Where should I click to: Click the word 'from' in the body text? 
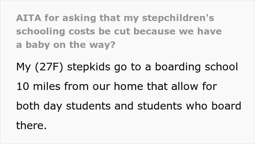tap(76, 86)
